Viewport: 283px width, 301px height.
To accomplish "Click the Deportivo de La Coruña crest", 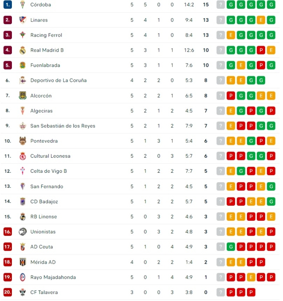I will 23,80.
